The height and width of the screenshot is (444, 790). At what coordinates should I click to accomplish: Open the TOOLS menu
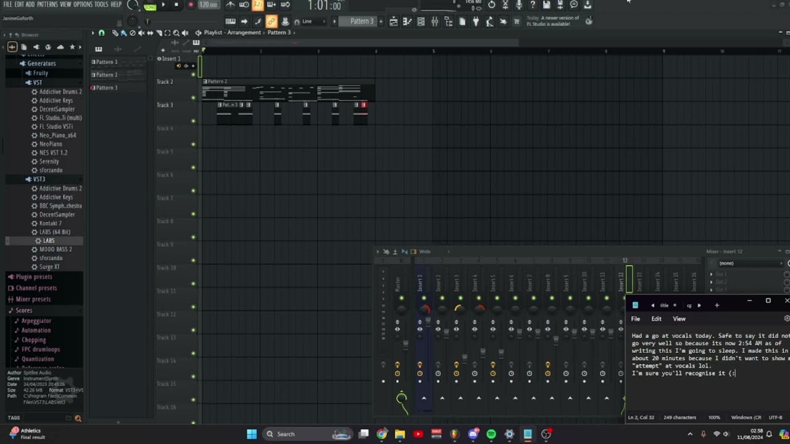pos(101,4)
